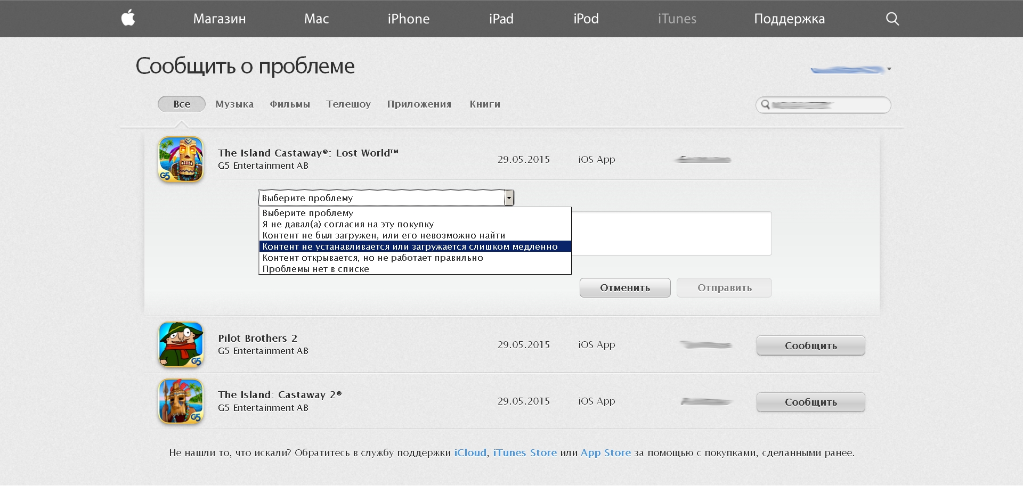Switch to Музыка filter tab

pos(234,104)
